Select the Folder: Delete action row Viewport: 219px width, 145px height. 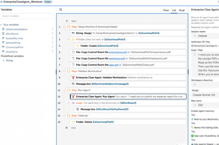tap(128, 122)
